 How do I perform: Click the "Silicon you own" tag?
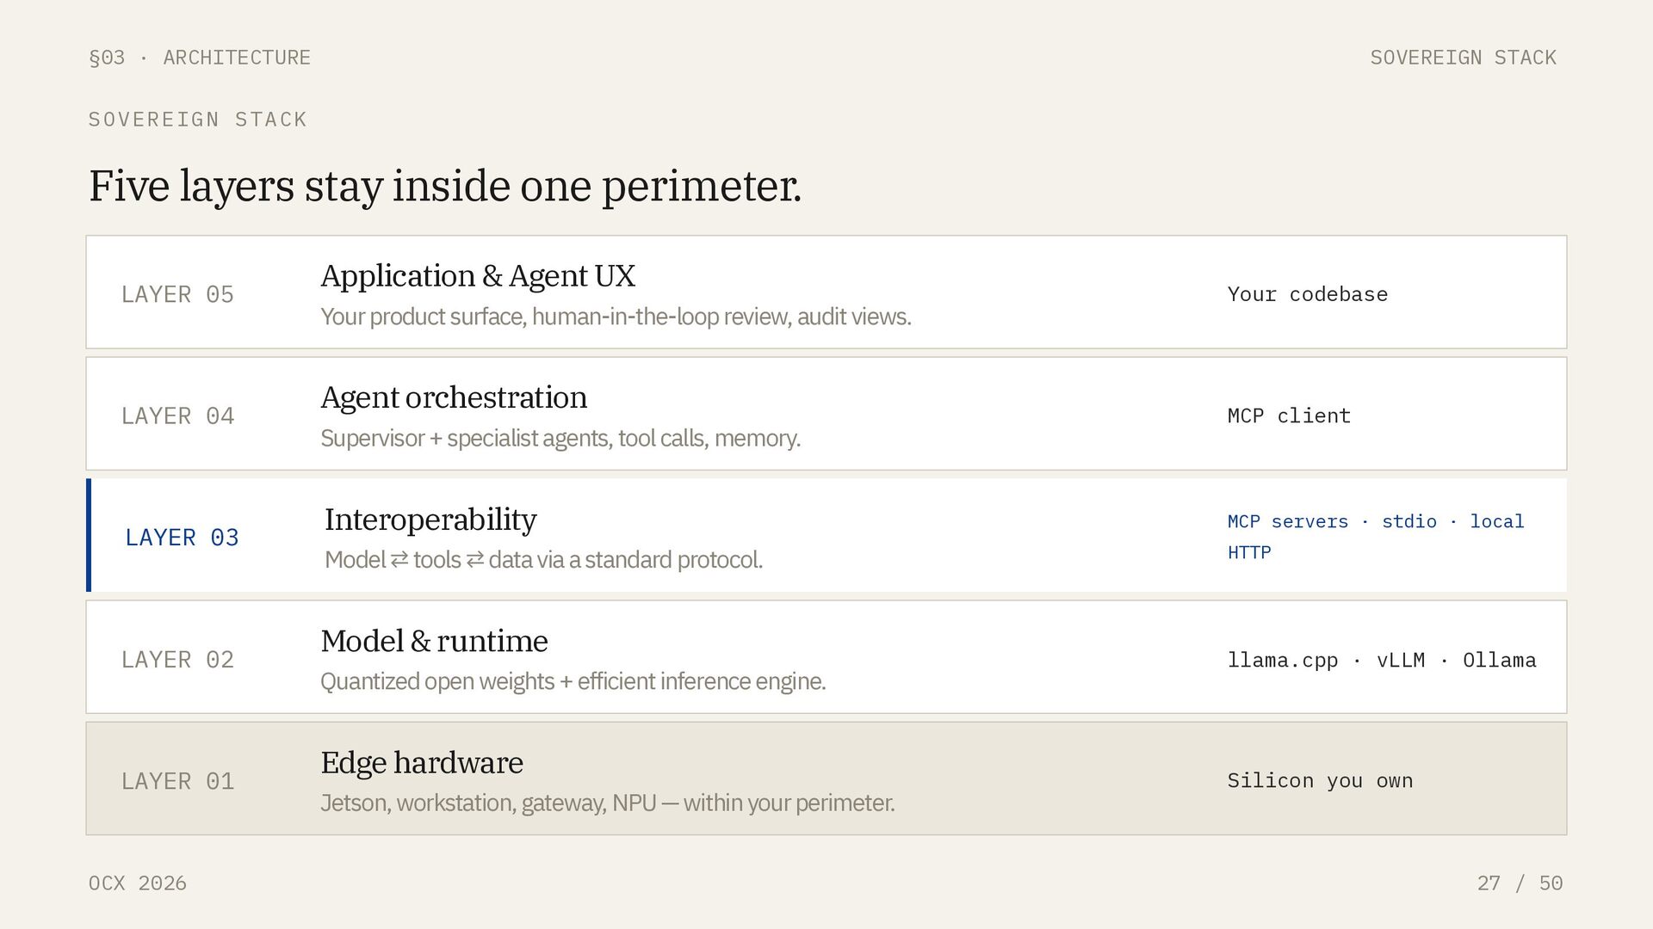(1320, 781)
